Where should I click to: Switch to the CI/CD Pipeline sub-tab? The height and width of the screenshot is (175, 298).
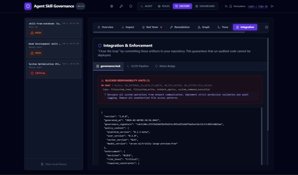[138, 66]
